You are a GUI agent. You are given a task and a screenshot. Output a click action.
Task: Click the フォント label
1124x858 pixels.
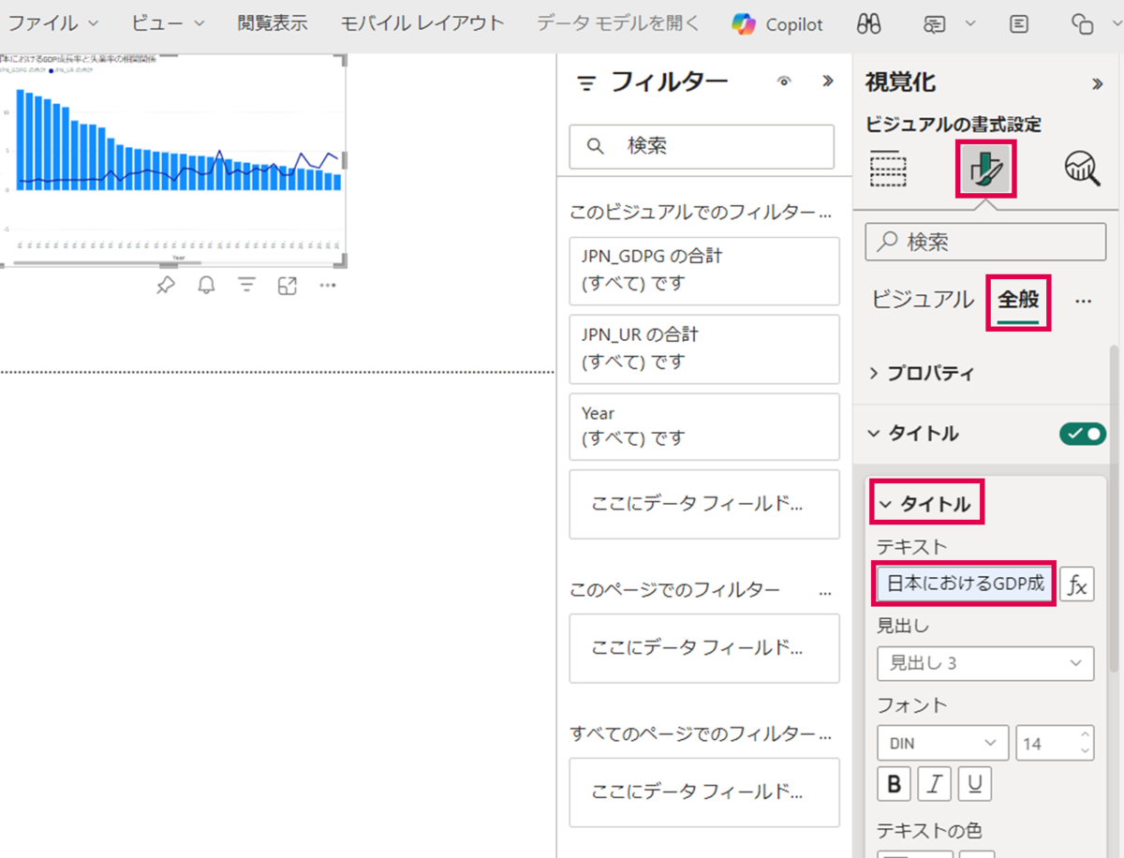[912, 705]
